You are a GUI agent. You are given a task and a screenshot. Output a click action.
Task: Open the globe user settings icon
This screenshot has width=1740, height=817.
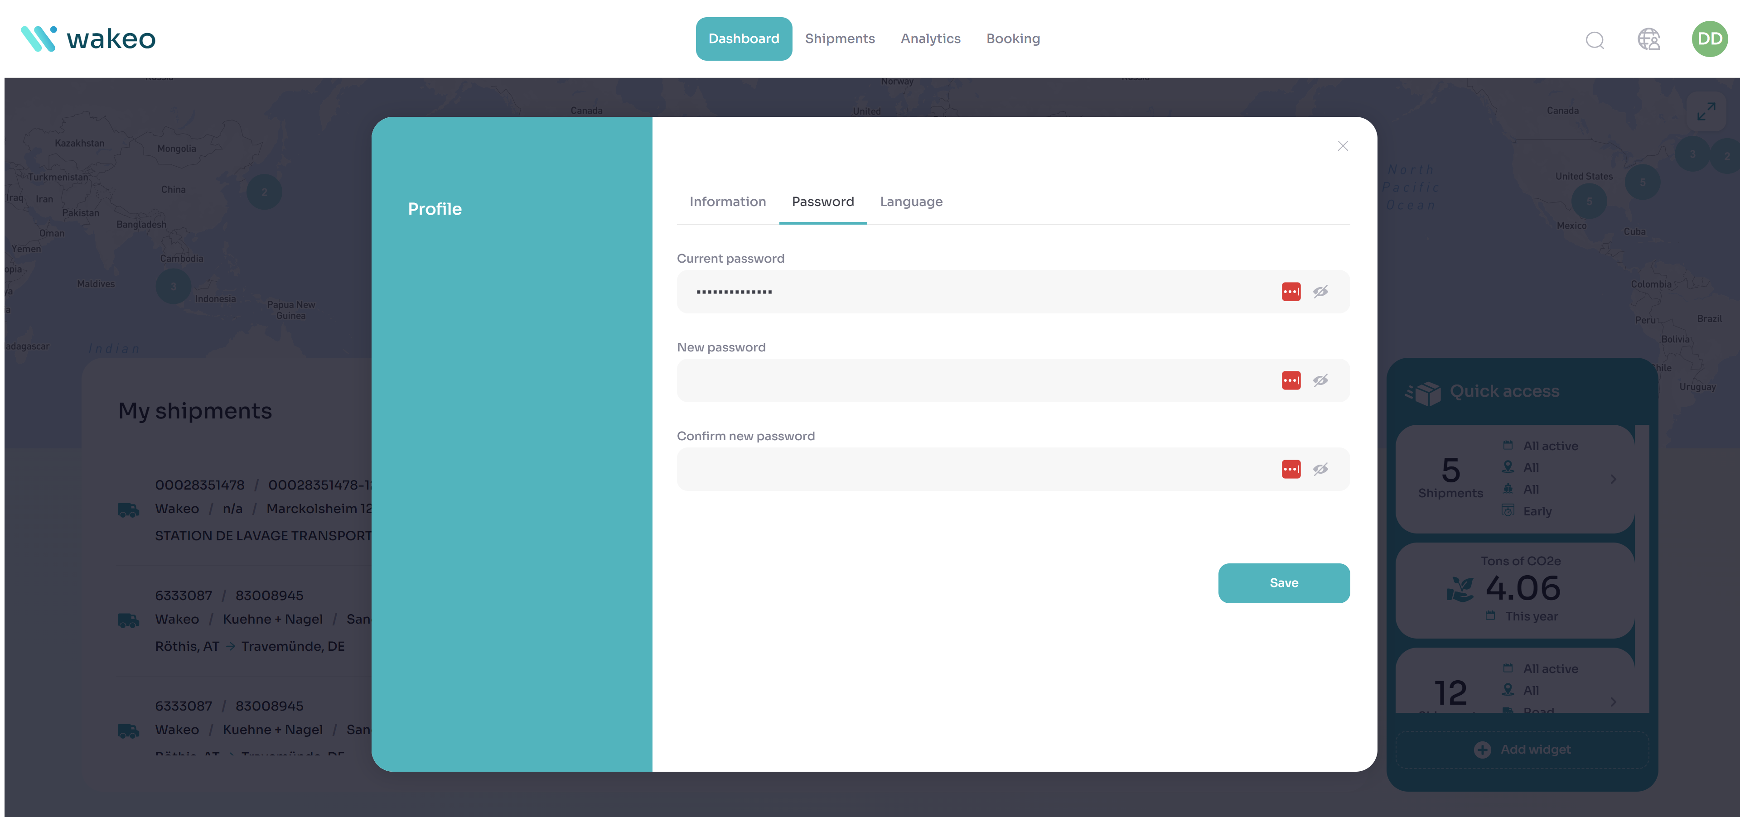[x=1648, y=39]
